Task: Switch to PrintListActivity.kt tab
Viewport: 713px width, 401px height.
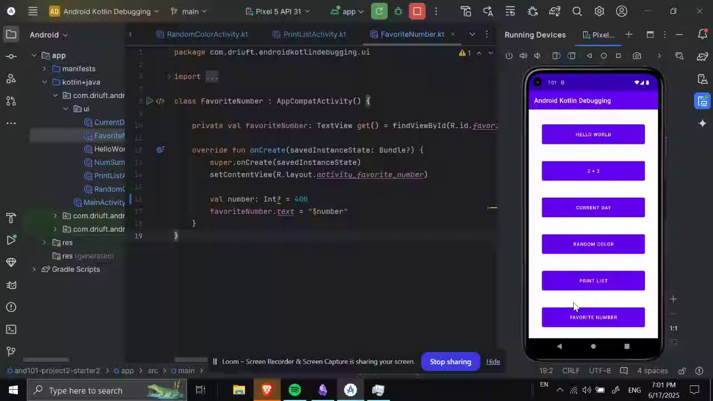Action: pyautogui.click(x=309, y=34)
